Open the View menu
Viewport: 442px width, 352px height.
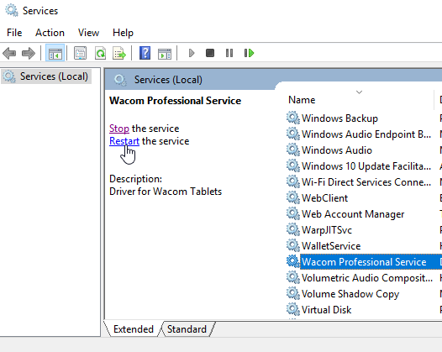tap(88, 33)
